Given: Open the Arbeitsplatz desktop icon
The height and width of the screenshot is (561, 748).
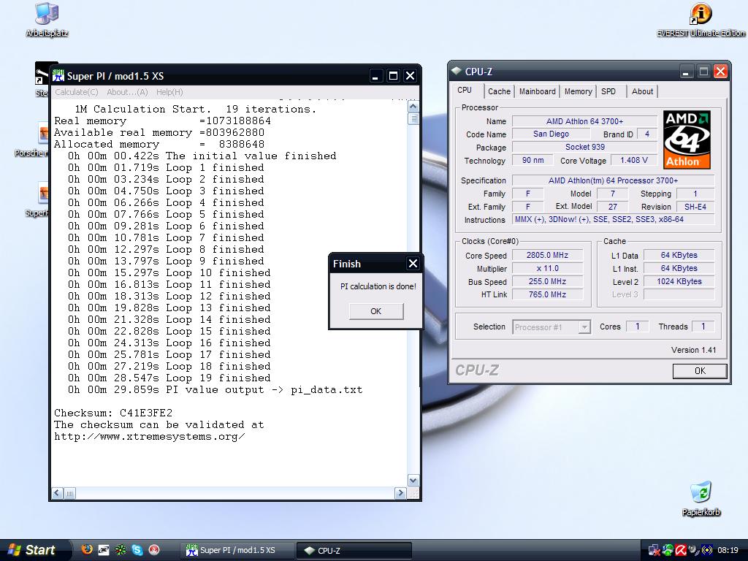Looking at the screenshot, I should click(47, 15).
